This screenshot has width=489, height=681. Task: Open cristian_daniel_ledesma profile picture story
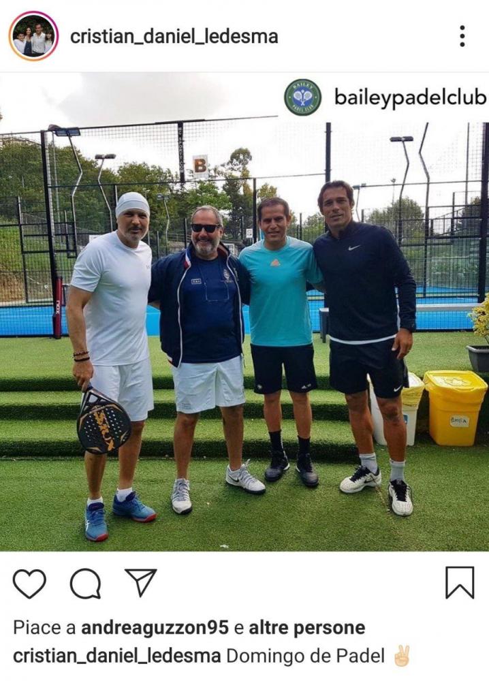click(33, 35)
